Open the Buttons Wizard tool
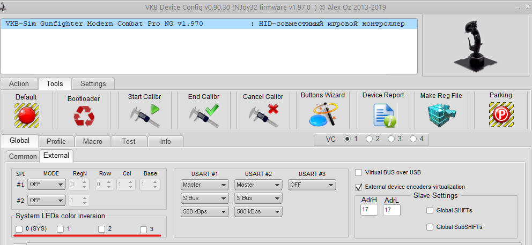The height and width of the screenshot is (245, 532). point(323,114)
